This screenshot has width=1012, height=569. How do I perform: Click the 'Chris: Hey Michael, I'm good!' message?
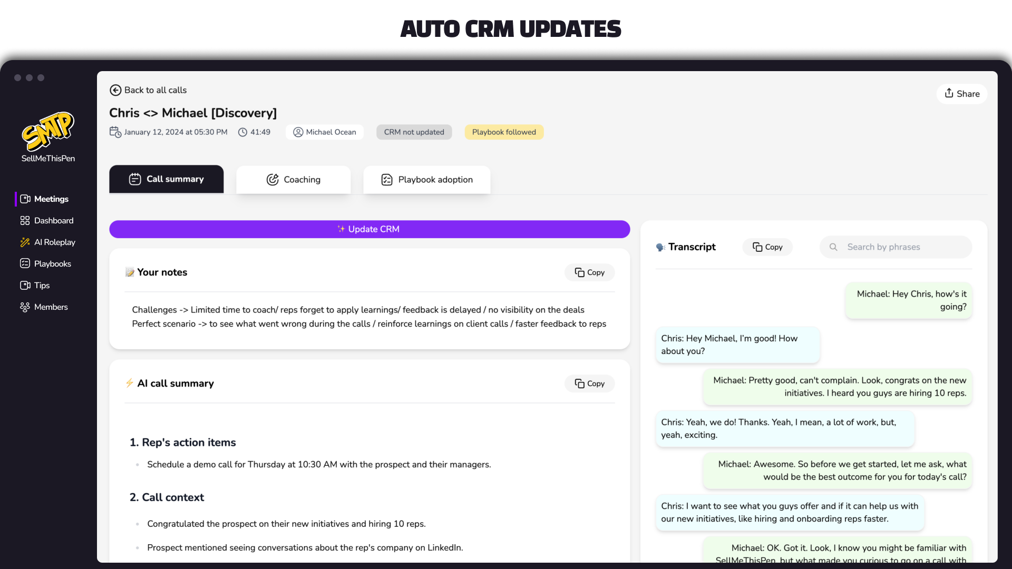738,345
